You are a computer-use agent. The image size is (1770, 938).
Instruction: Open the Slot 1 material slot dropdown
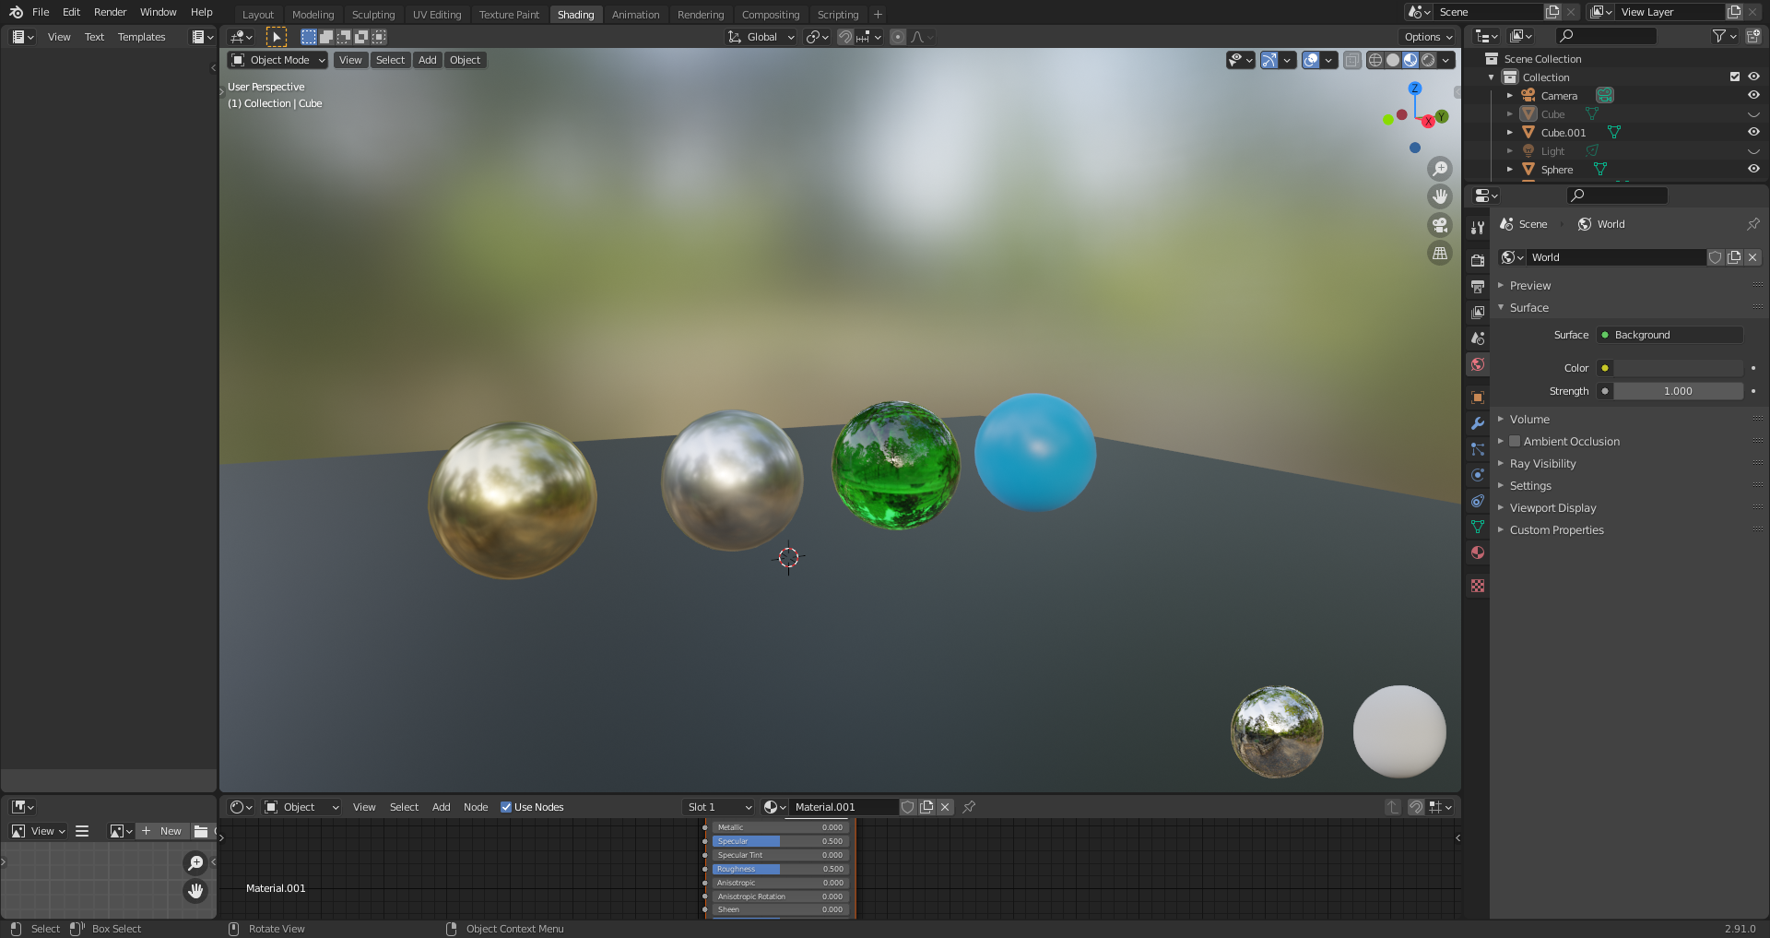(719, 807)
